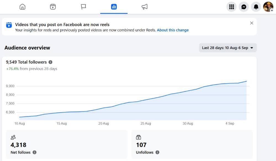Image resolution: width=276 pixels, height=161 pixels.
Task: Go to the Home tab icon
Action: [x=22, y=7]
